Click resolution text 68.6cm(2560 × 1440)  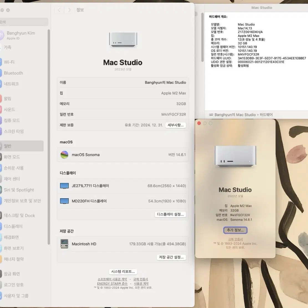(167, 186)
